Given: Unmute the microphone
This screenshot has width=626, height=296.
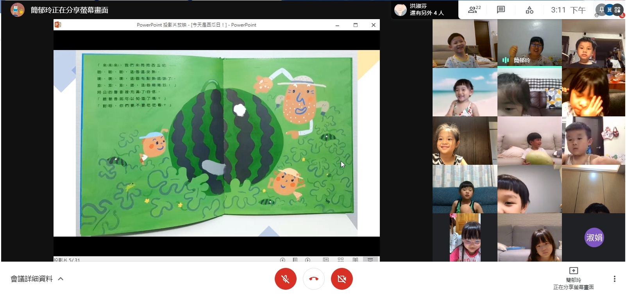Looking at the screenshot, I should [x=286, y=279].
